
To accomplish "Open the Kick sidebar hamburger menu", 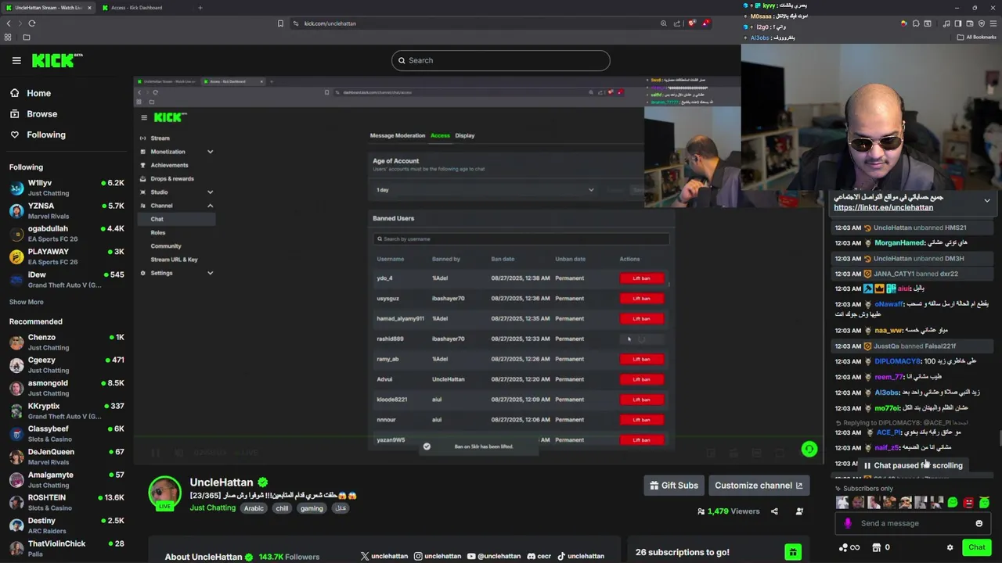I will 16,60.
